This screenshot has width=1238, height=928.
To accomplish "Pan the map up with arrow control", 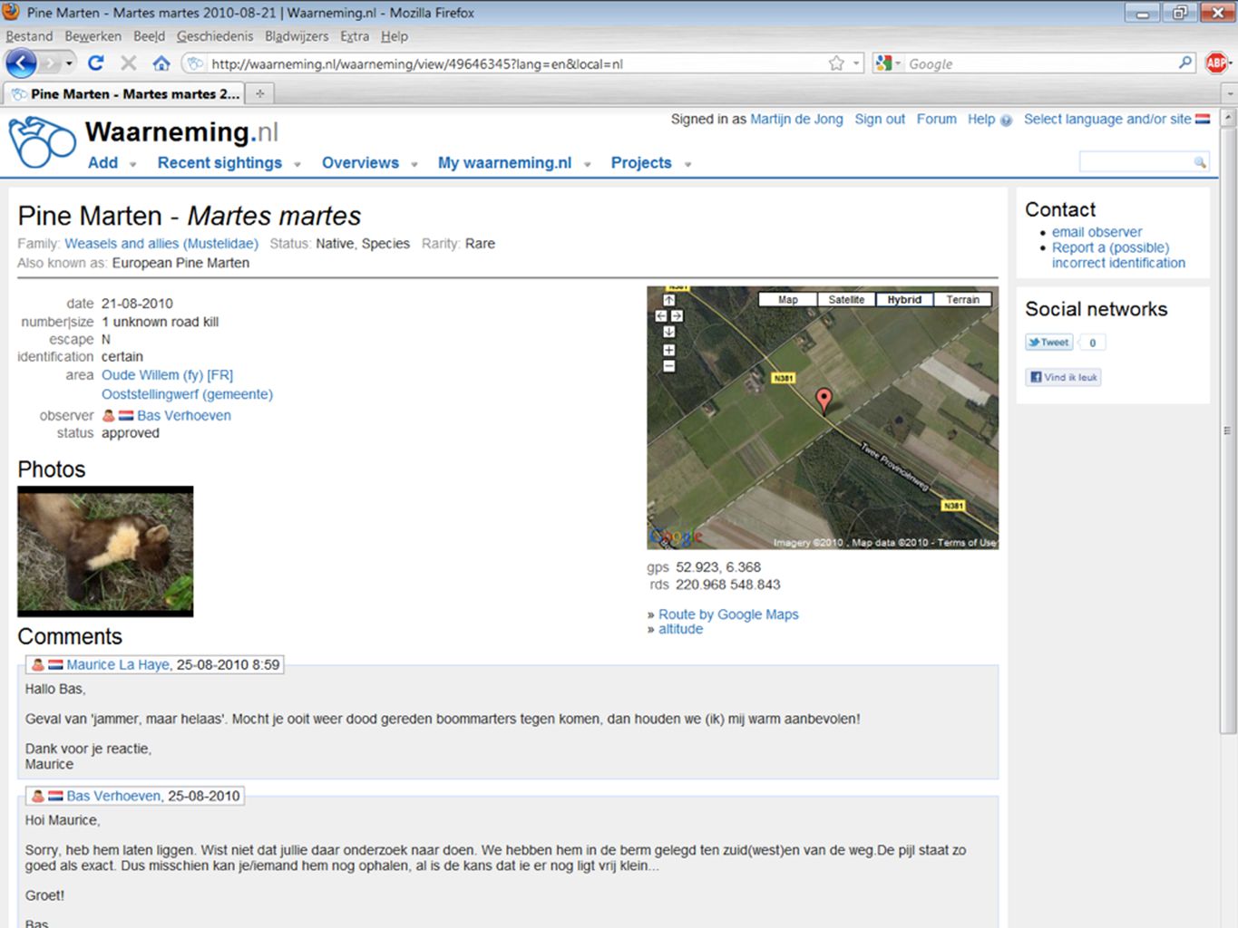I will click(668, 300).
